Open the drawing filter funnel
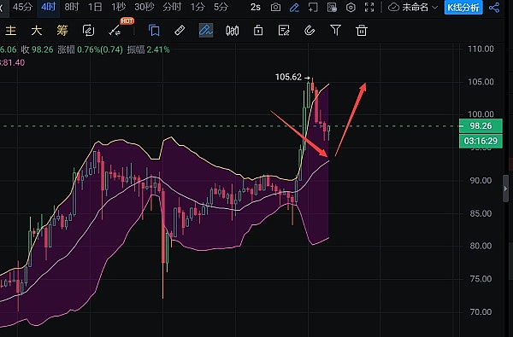Image resolution: width=513 pixels, height=337 pixels. 336,31
